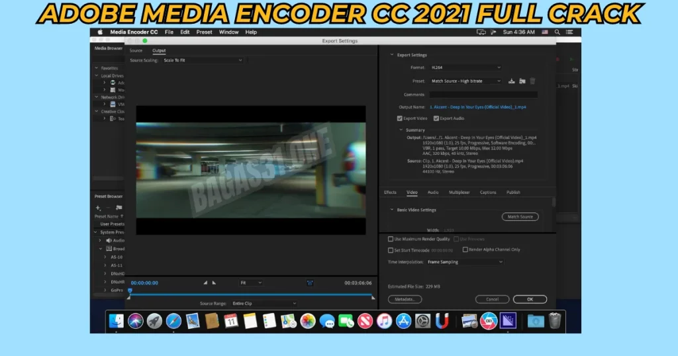This screenshot has height=356, width=678.
Task: Switch to the Multiplexer tab
Action: (460, 193)
